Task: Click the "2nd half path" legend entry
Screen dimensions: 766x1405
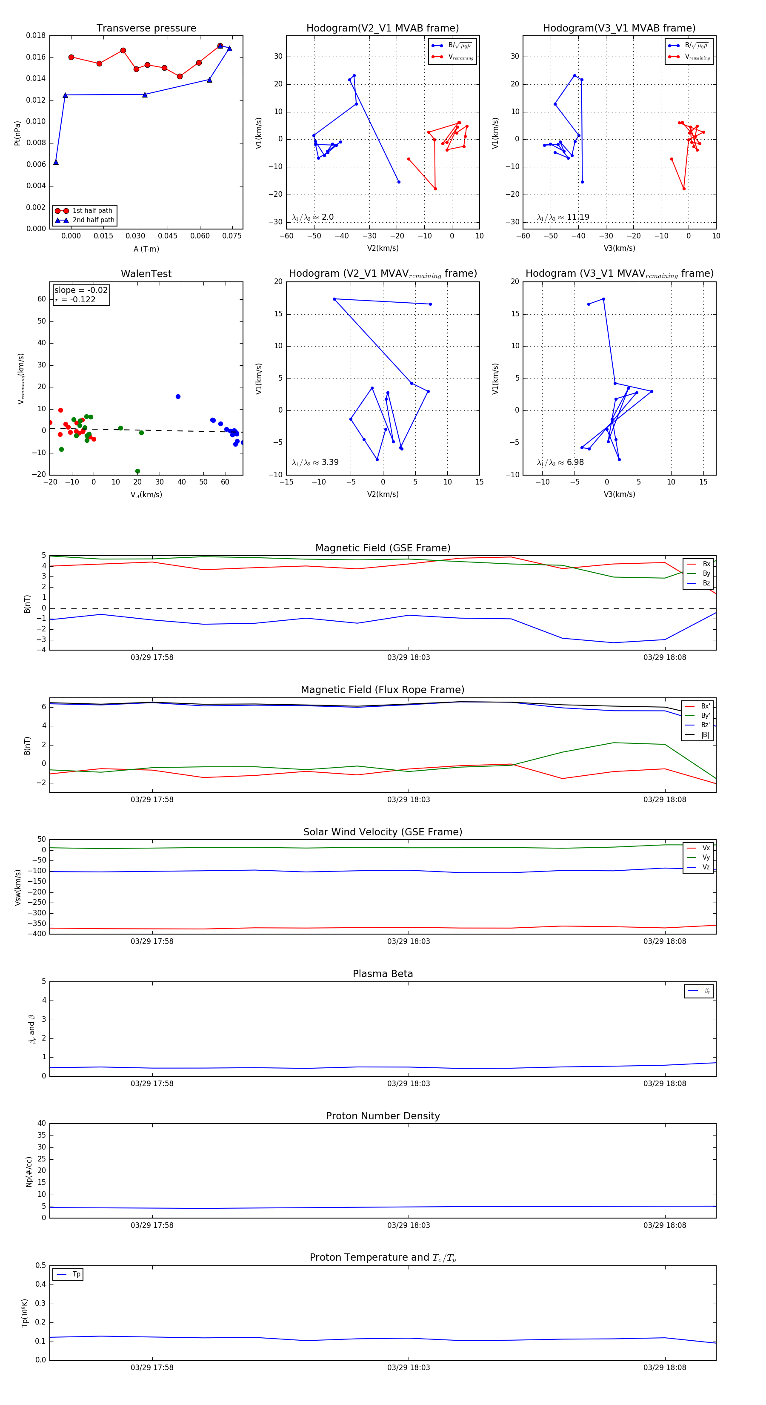Action: (x=85, y=221)
